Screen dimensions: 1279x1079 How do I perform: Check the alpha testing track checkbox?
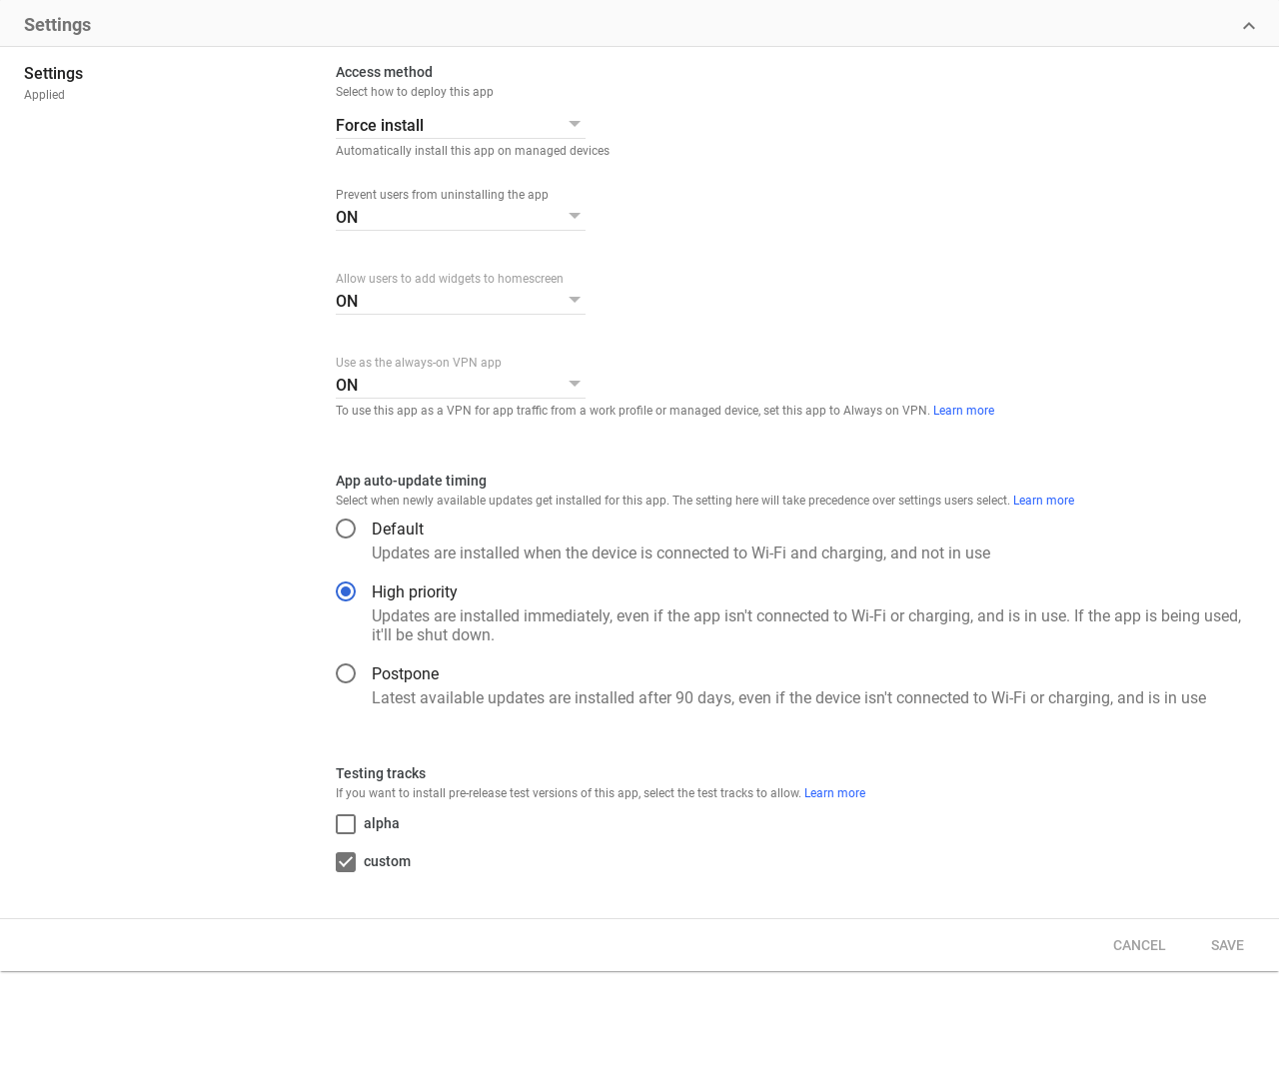[x=346, y=824]
